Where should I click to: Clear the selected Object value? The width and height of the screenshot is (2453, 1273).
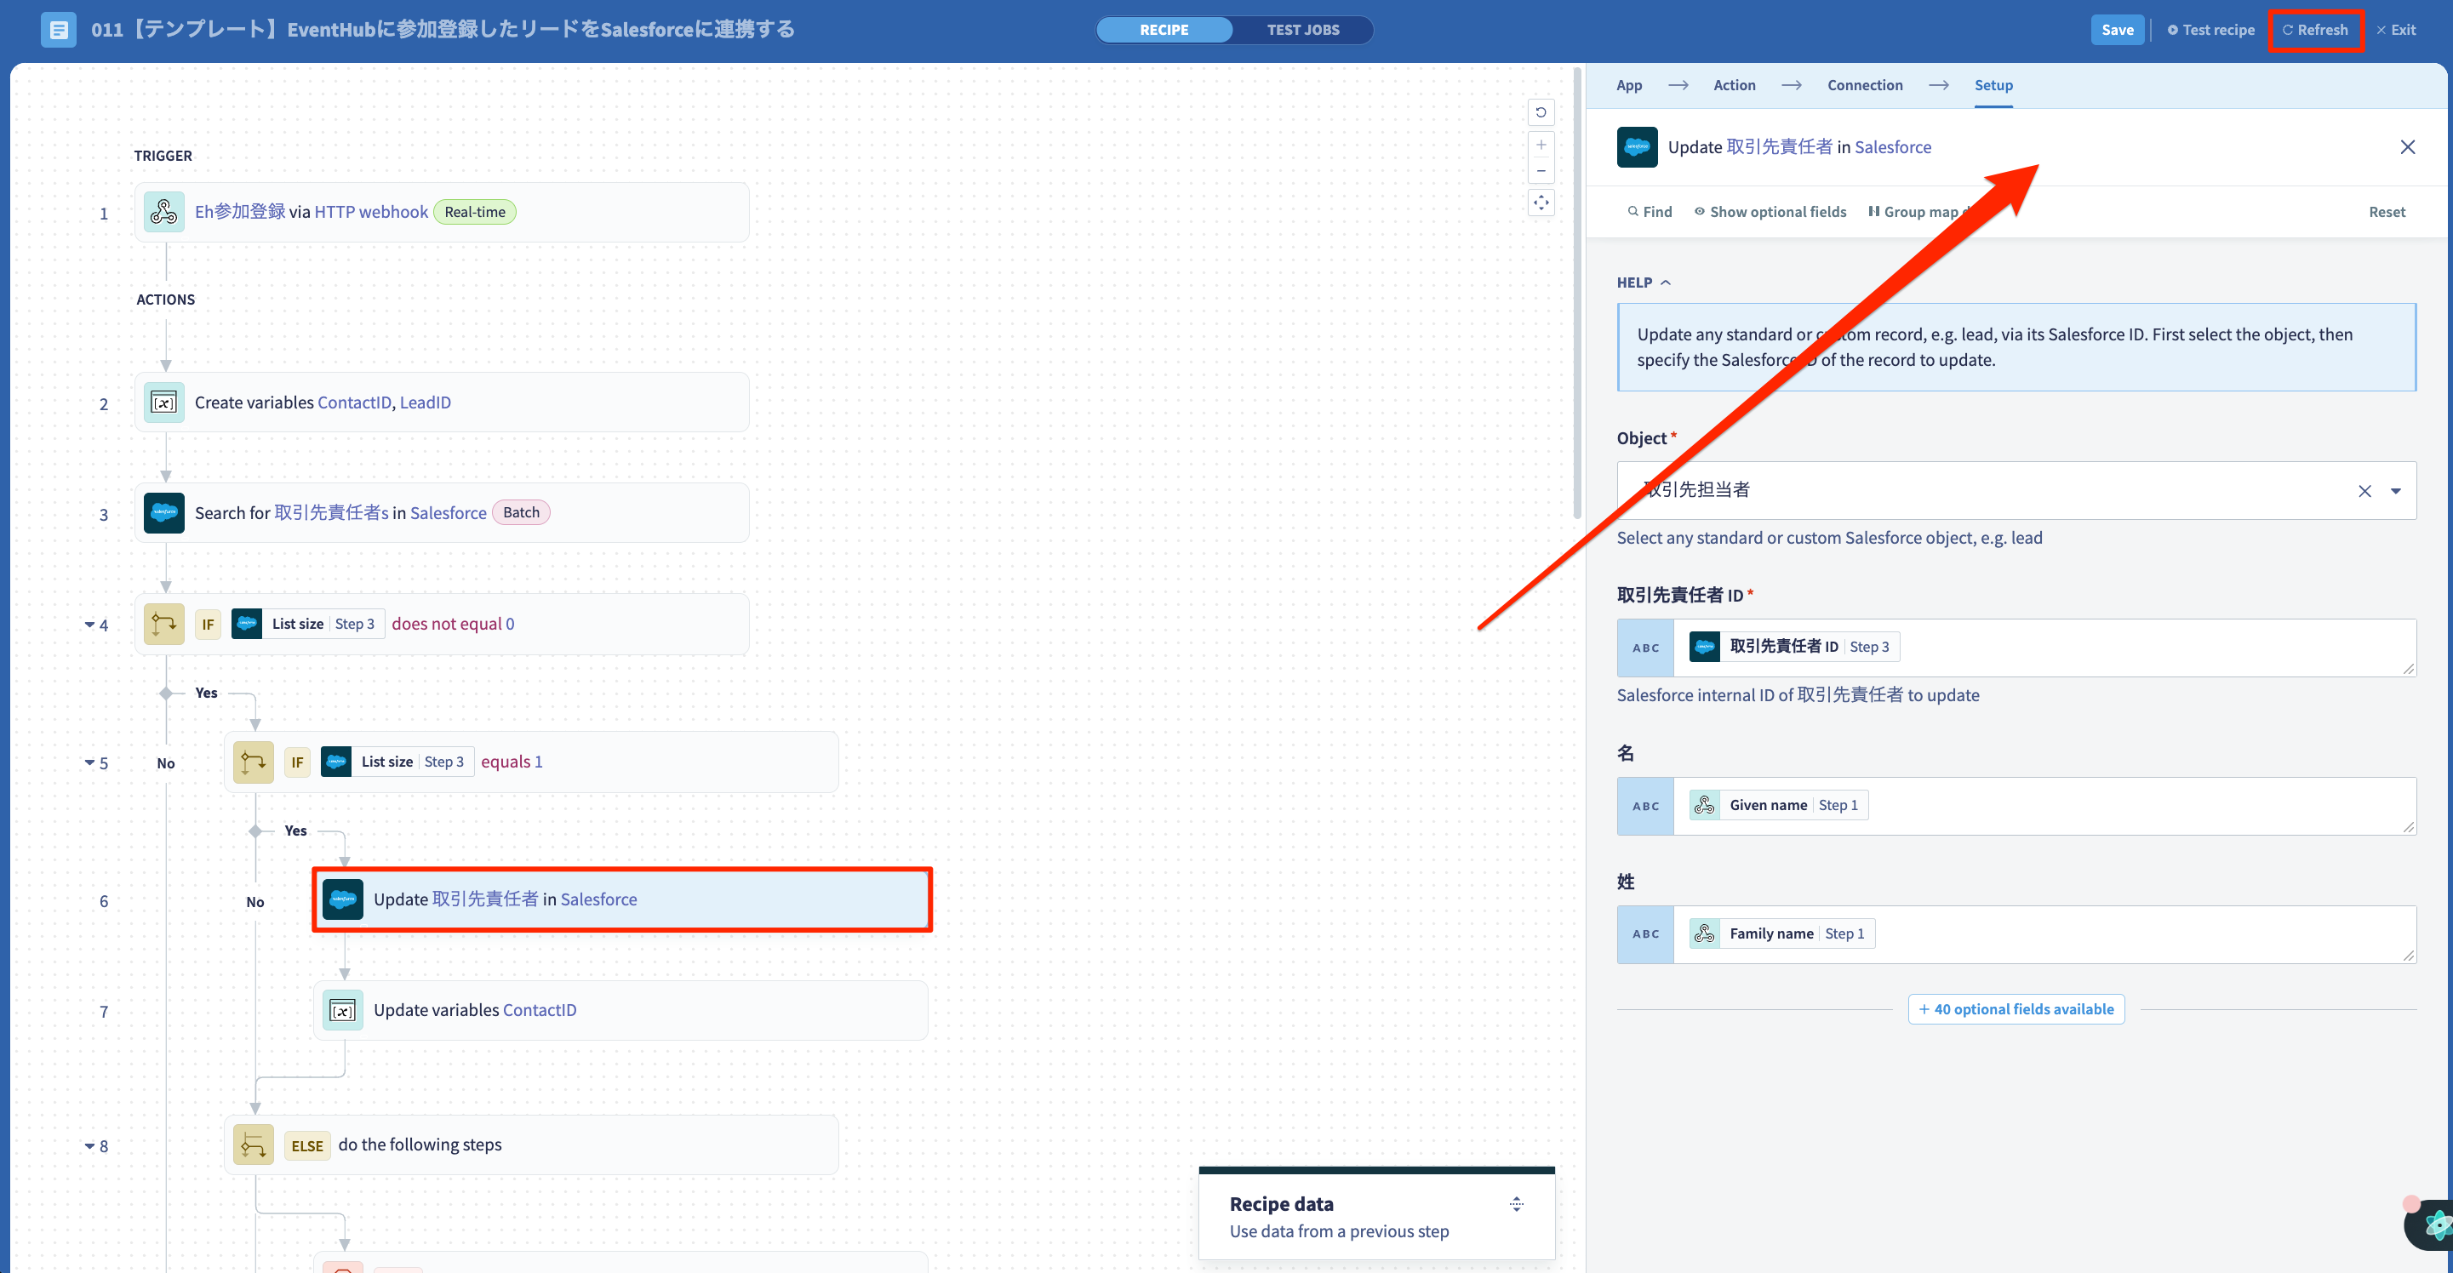click(x=2364, y=491)
